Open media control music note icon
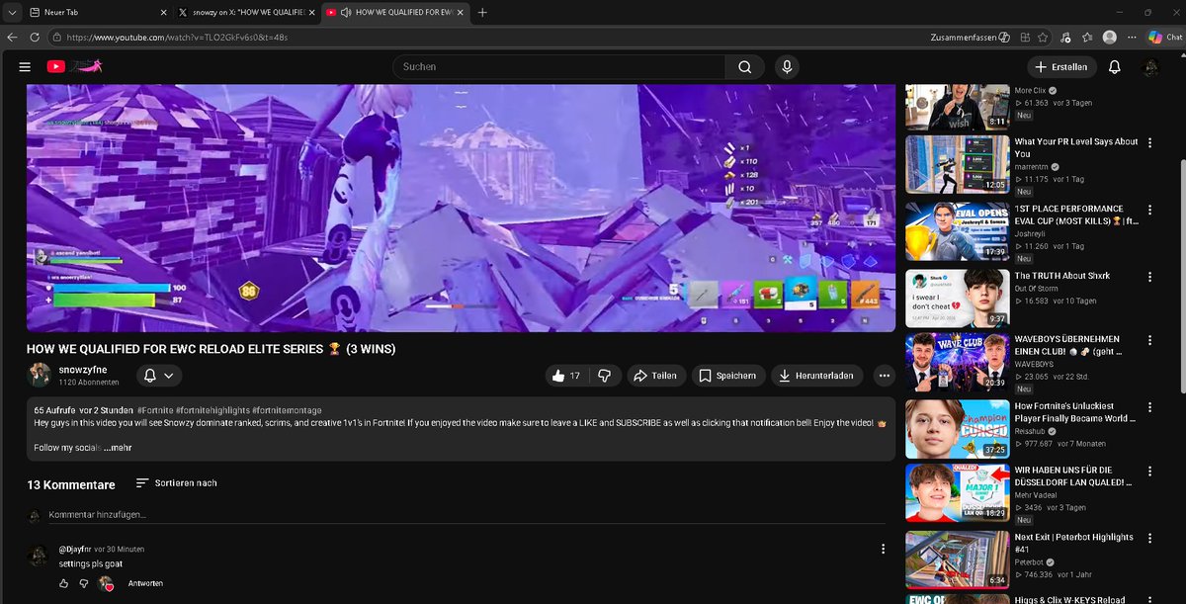 pyautogui.click(x=1064, y=37)
